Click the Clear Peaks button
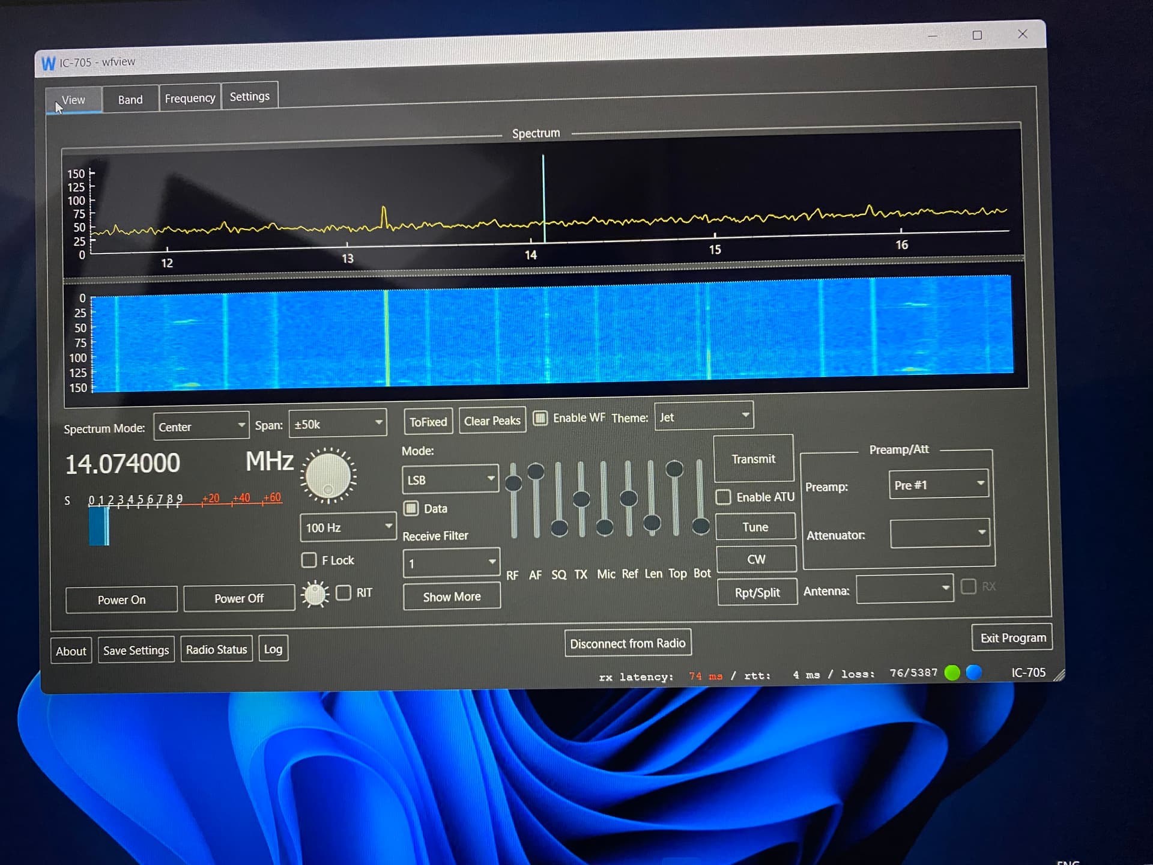This screenshot has width=1153, height=865. coord(492,420)
